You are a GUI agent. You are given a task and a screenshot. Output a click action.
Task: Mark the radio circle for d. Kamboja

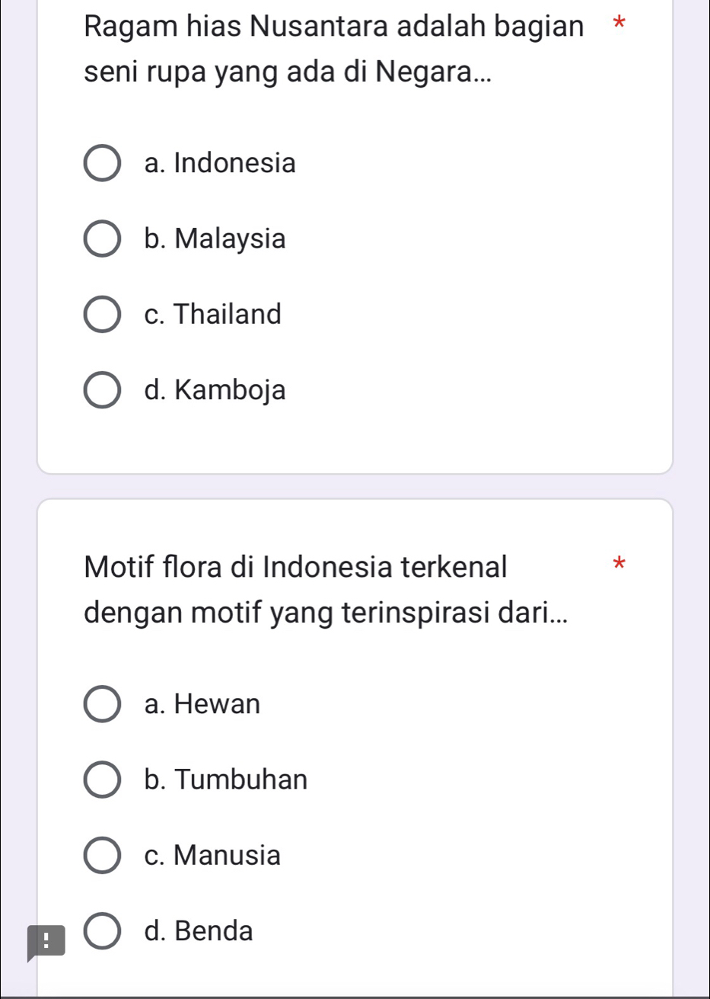pyautogui.click(x=101, y=390)
